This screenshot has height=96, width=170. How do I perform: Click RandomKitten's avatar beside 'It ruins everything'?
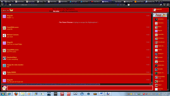(4, 58)
